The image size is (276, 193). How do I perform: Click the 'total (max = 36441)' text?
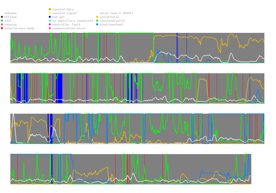click(x=116, y=13)
